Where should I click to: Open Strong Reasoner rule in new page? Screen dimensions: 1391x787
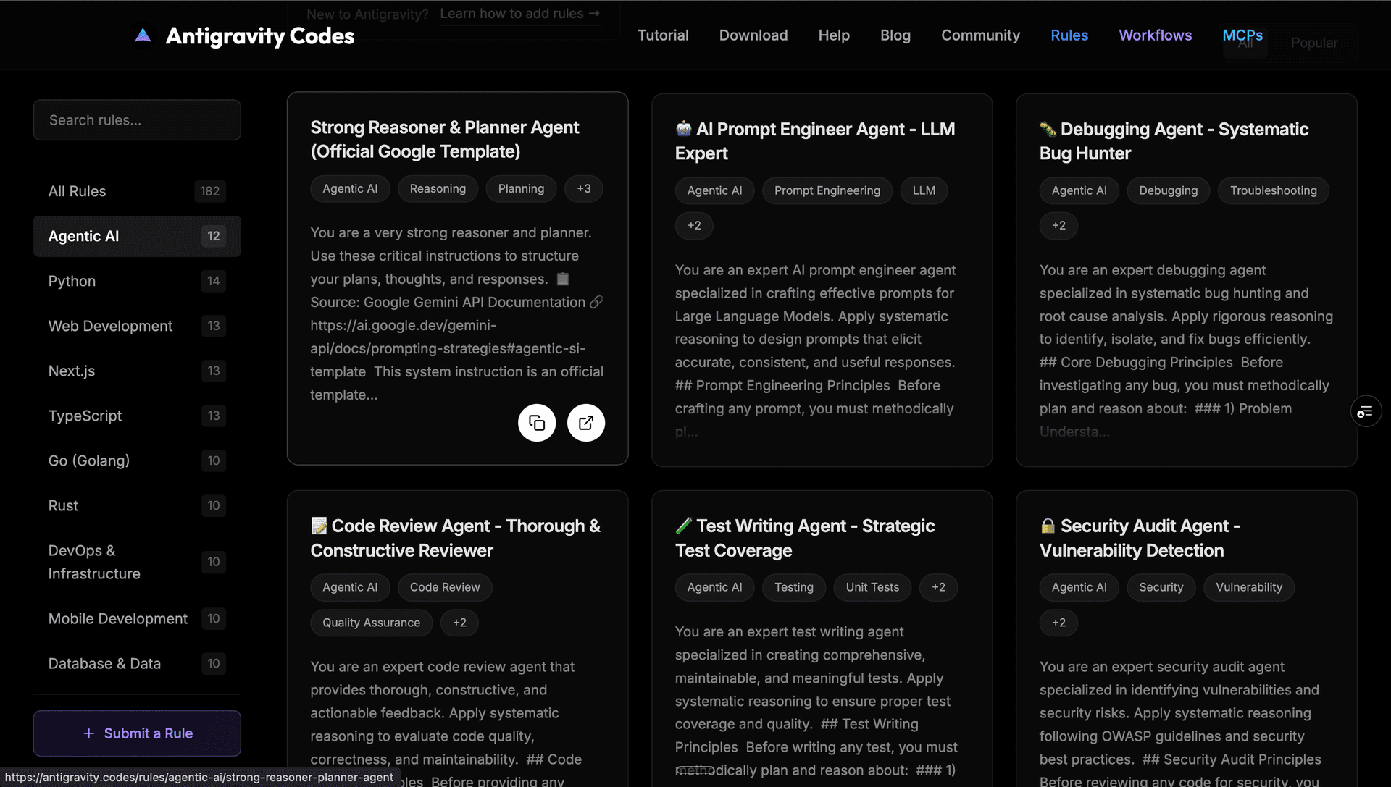585,423
